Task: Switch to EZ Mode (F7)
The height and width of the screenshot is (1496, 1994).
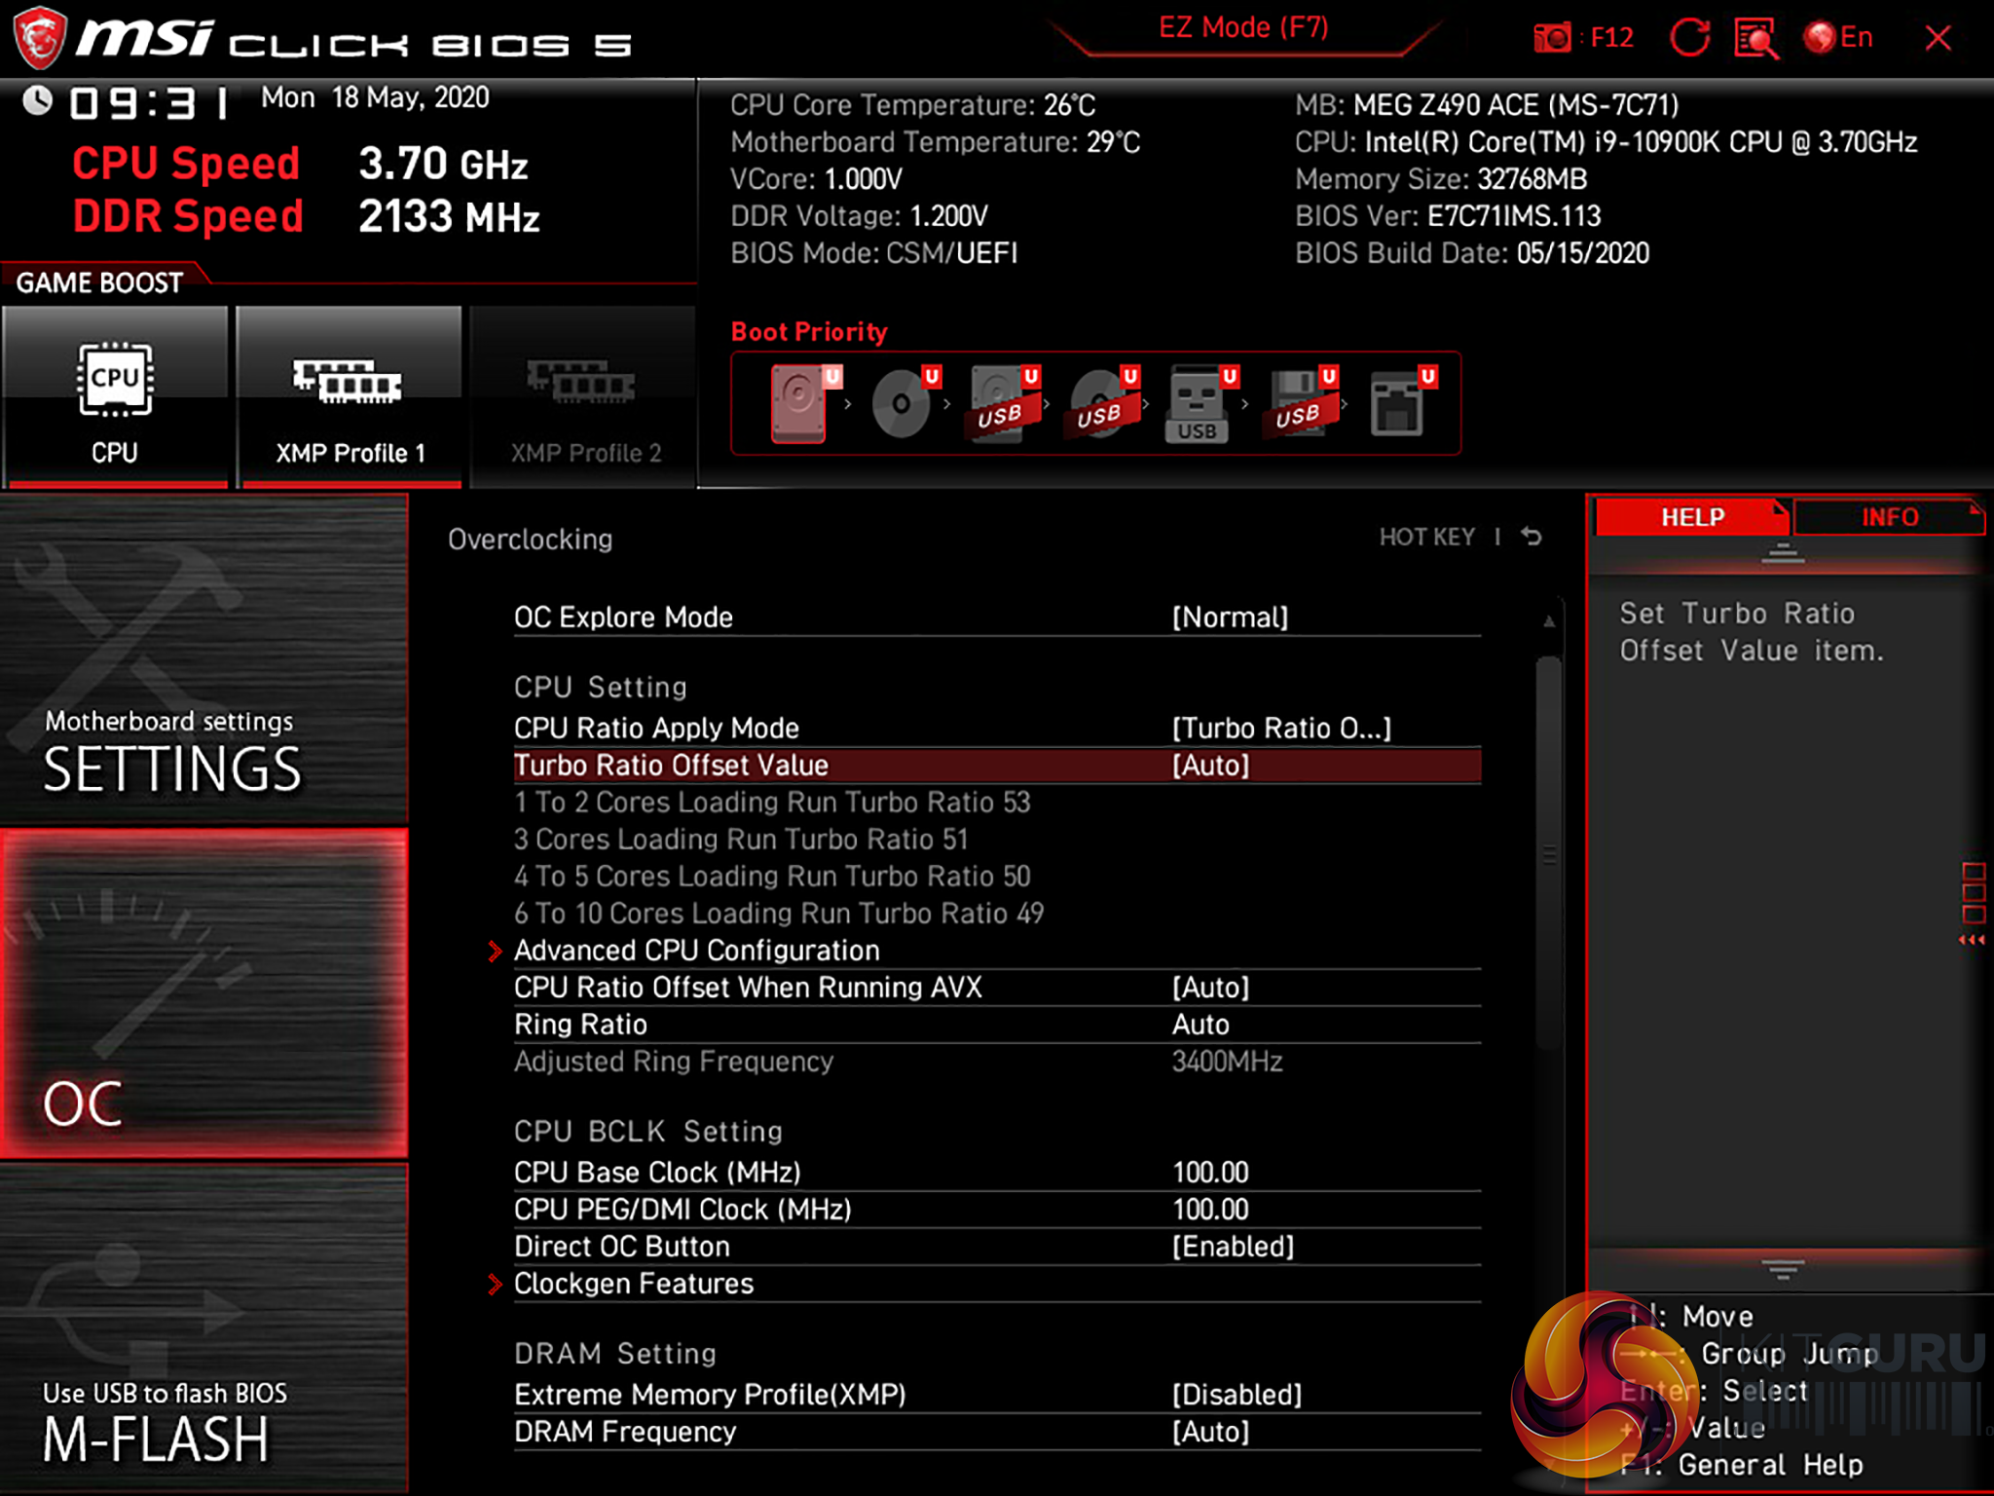Action: coord(1243,28)
